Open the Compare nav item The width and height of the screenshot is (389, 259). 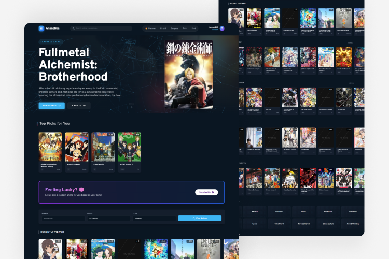174,28
